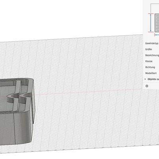Click the Modelliert label
Screen dimensions: 159x159
151,73
